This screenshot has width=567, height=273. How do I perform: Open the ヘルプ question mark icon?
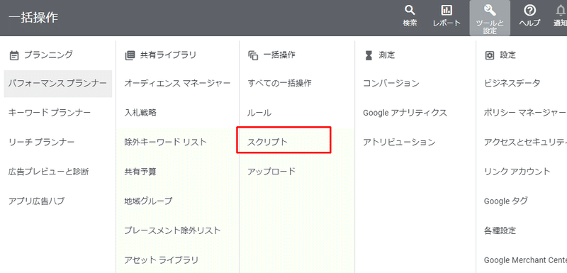tap(529, 11)
